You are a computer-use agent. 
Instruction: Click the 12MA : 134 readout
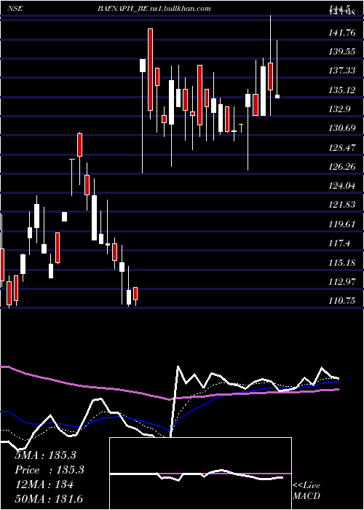point(44,484)
